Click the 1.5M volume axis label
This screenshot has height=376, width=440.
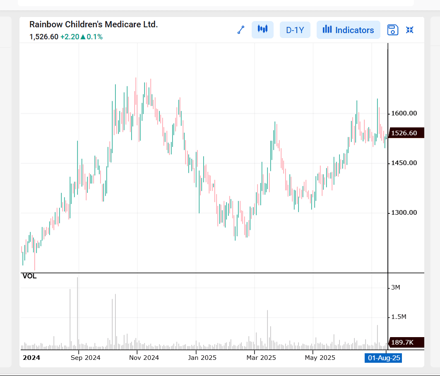pos(399,317)
